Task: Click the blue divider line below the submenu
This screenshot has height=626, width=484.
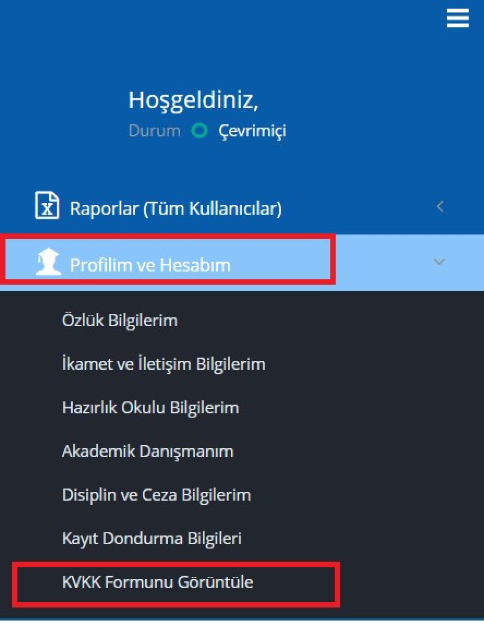Action: 242,619
